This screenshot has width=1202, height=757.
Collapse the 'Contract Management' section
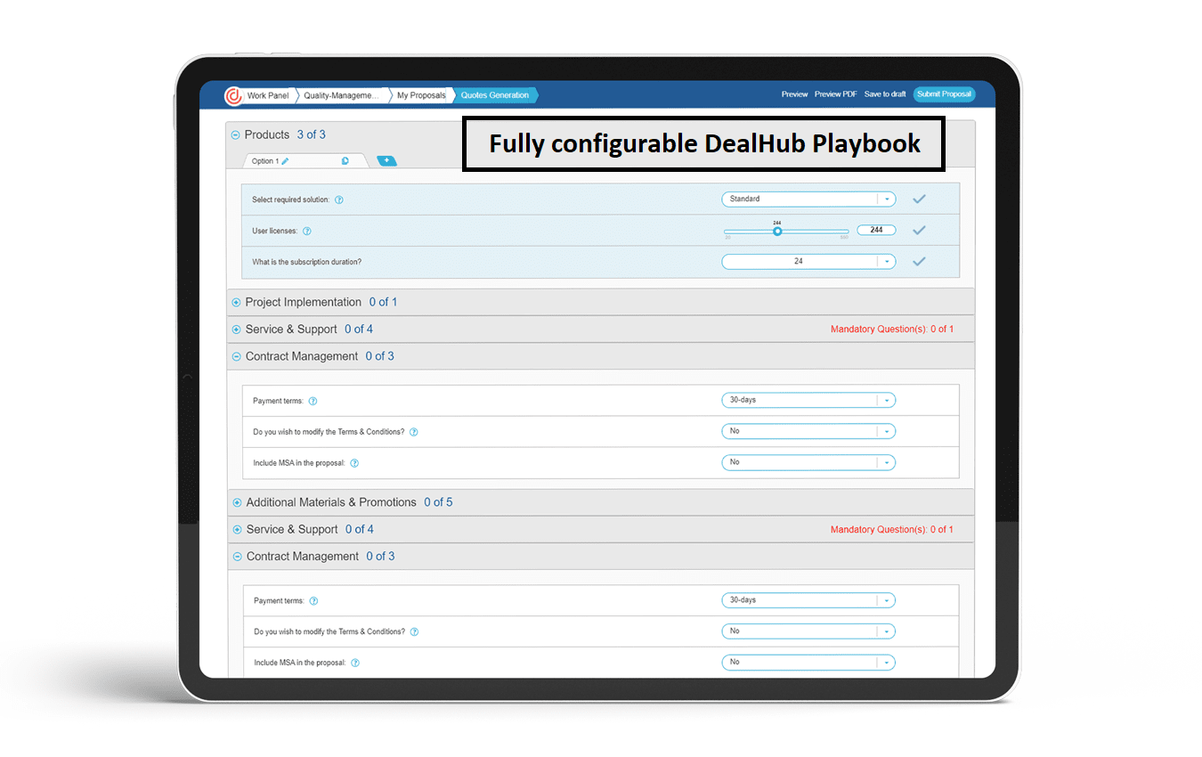236,356
